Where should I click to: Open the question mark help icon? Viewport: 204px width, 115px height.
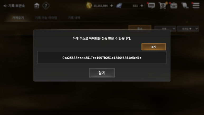click(46, 6)
